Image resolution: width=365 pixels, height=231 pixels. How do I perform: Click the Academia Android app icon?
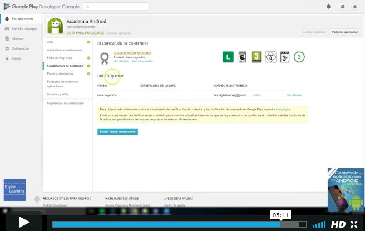coord(55,26)
